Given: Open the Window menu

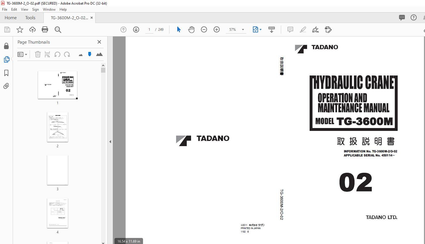Looking at the screenshot, I should (x=49, y=9).
